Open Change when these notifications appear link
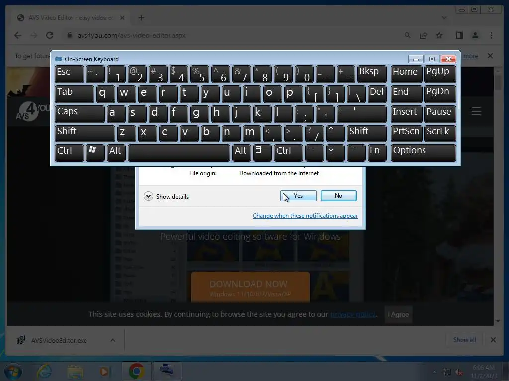Image resolution: width=509 pixels, height=381 pixels. pyautogui.click(x=305, y=216)
